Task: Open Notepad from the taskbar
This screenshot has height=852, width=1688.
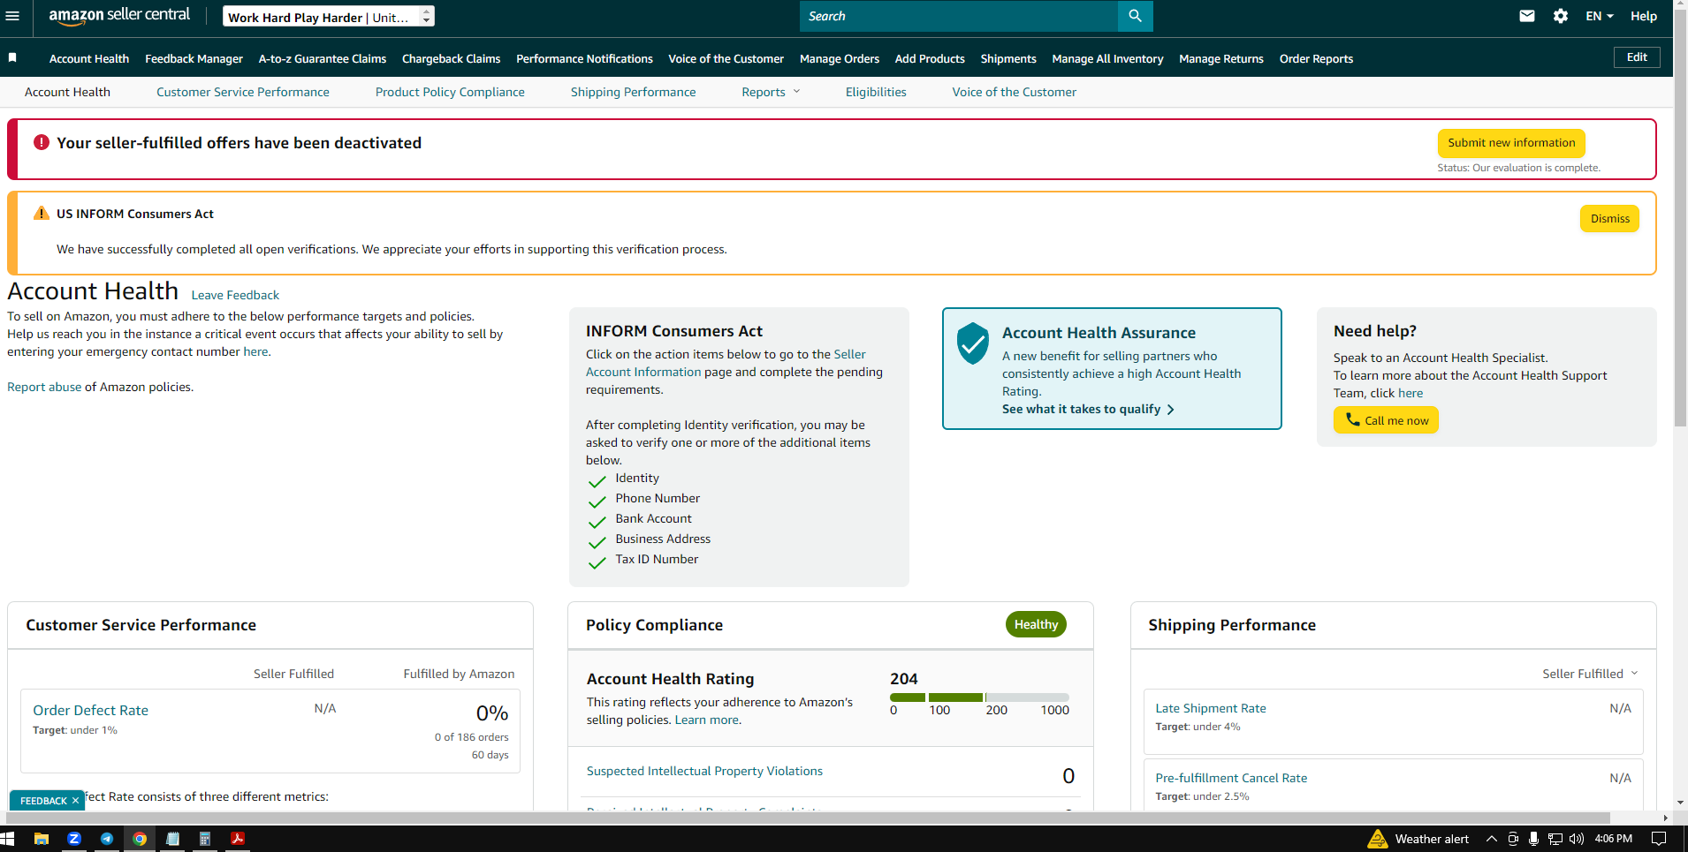Action: 172,839
